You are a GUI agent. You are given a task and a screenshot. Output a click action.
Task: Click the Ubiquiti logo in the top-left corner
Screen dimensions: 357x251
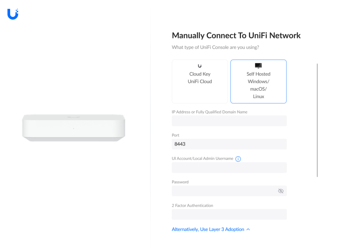coord(13,14)
